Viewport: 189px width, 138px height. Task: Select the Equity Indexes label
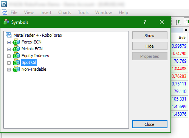tap(35, 56)
